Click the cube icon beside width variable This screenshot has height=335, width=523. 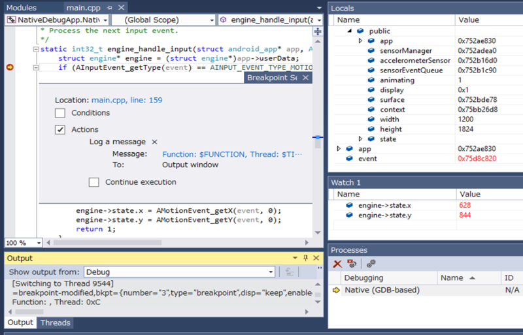[371, 120]
